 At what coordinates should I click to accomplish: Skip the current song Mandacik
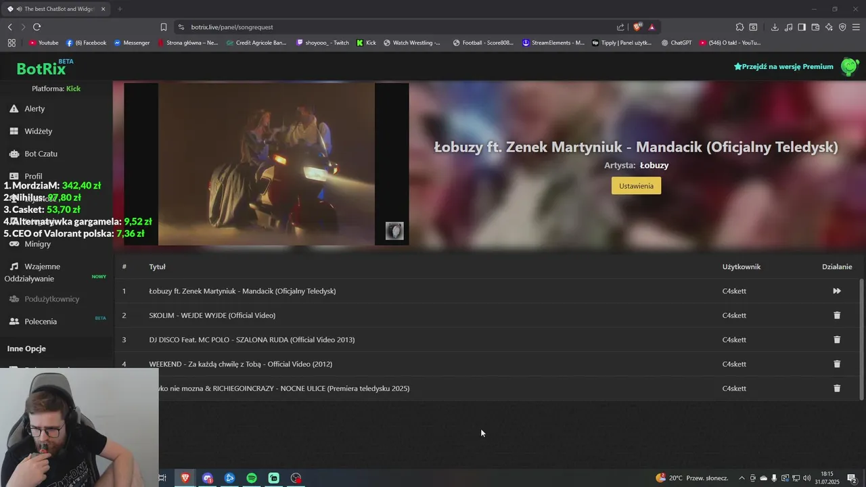837,291
